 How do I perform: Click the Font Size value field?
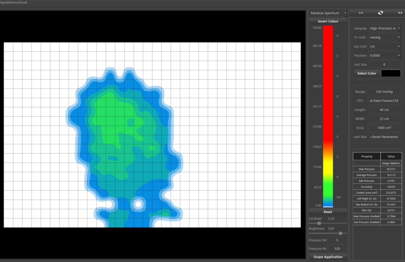(384, 64)
